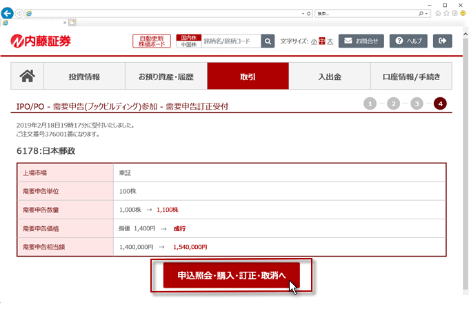Click the 申込照会・購入・訂正・取消へ button
The height and width of the screenshot is (309, 469).
click(x=232, y=275)
